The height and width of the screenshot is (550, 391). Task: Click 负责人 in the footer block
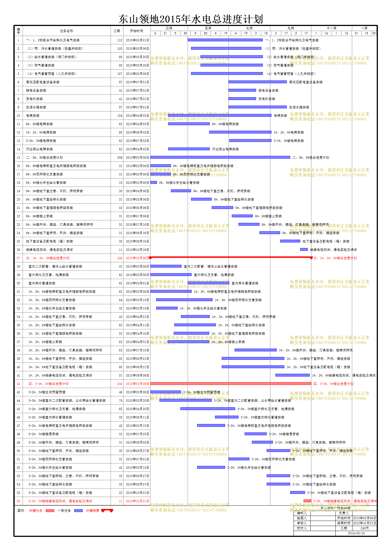pyautogui.click(x=344, y=513)
